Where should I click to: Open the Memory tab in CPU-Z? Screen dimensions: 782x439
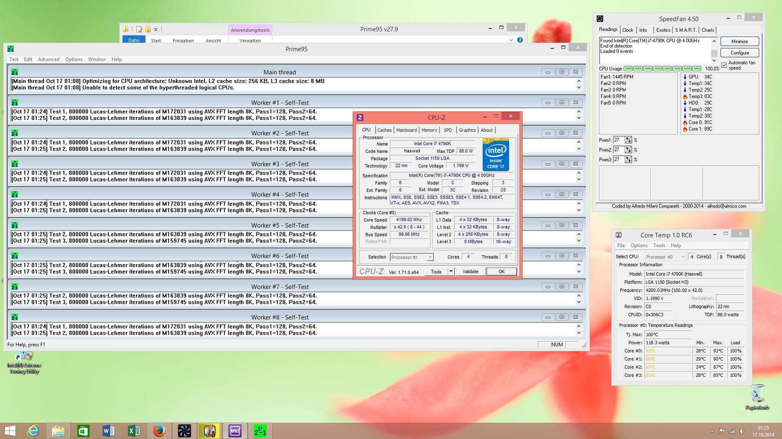click(x=429, y=130)
